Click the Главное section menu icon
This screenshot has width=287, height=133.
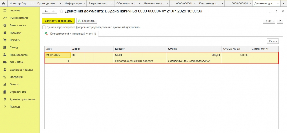(x=5, y=11)
